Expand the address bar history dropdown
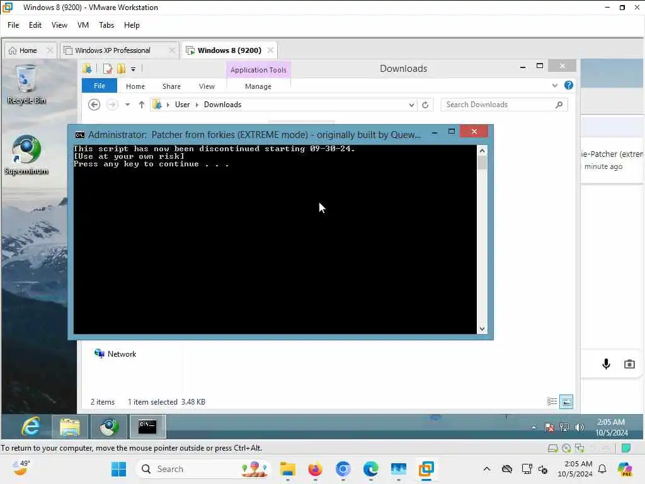Image resolution: width=645 pixels, height=484 pixels. click(x=411, y=105)
